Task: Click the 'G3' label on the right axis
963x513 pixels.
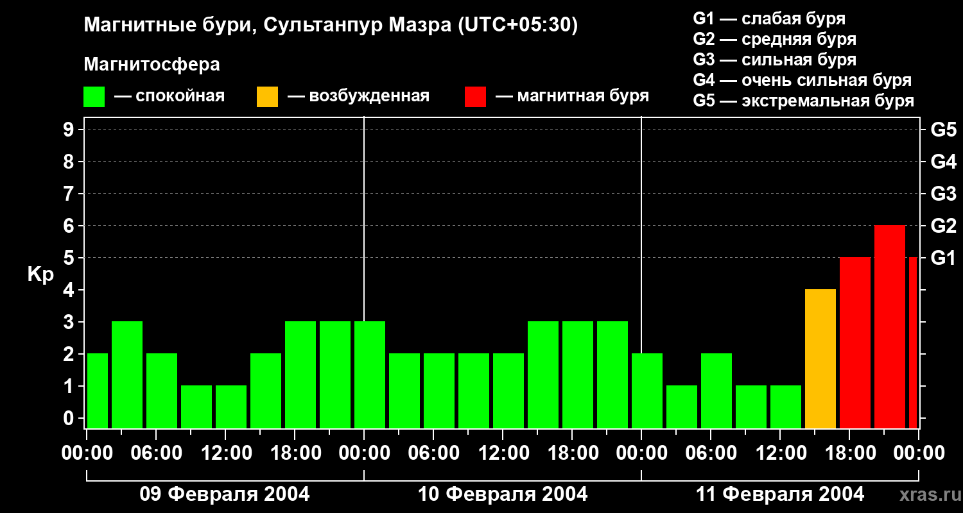Action: click(944, 194)
